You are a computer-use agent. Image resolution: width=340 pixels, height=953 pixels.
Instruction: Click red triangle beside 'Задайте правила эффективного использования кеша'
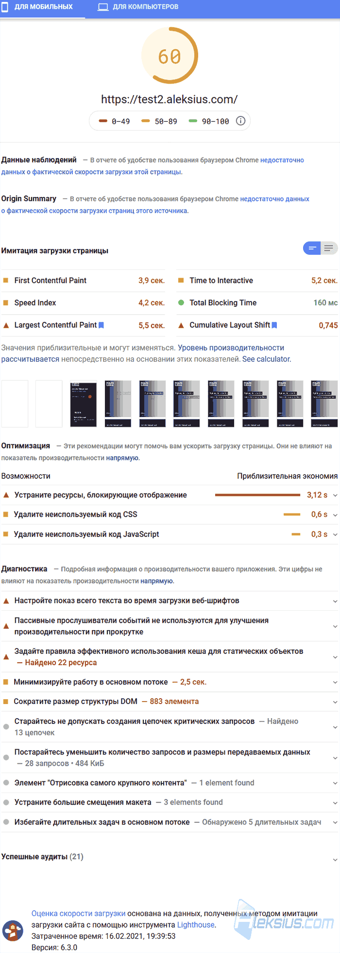point(6,657)
